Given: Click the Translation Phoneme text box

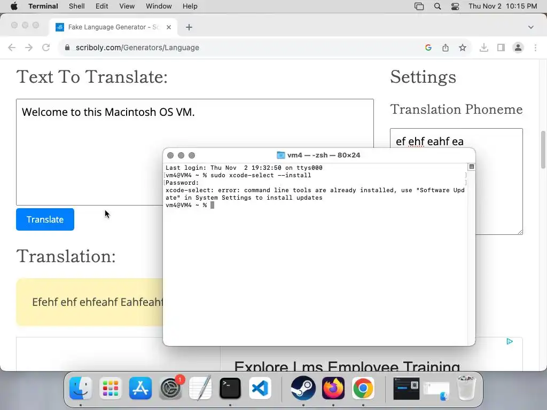Looking at the screenshot, I should pos(456,182).
